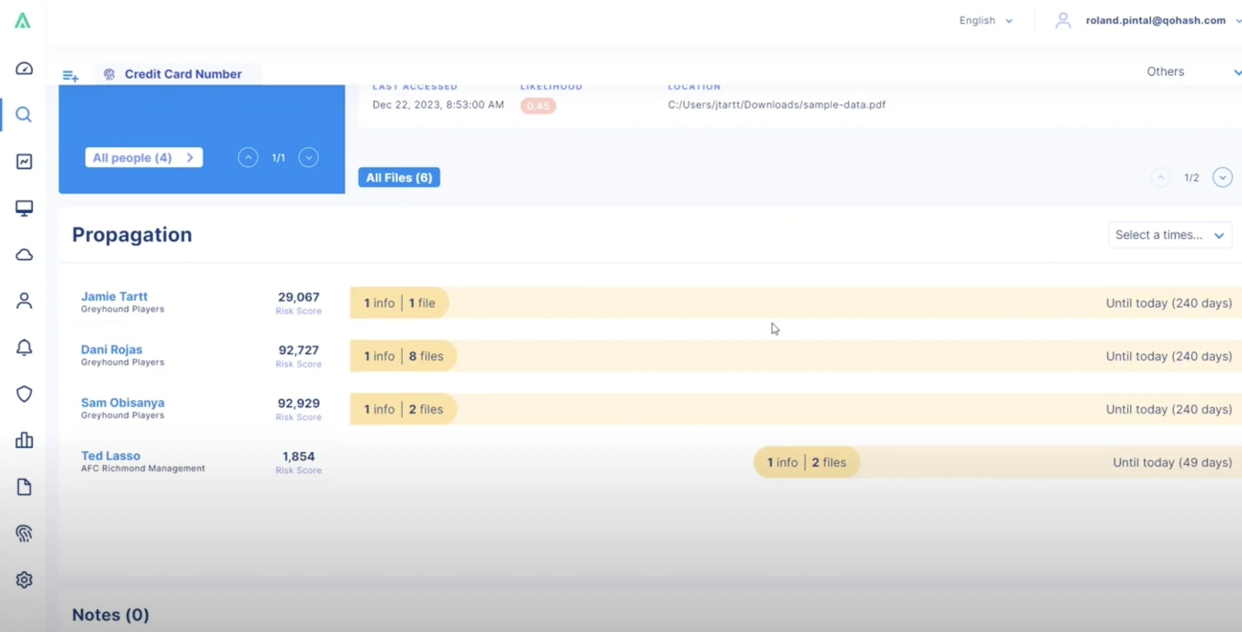Image resolution: width=1242 pixels, height=632 pixels.
Task: Click the Propagation heading
Action: (132, 235)
